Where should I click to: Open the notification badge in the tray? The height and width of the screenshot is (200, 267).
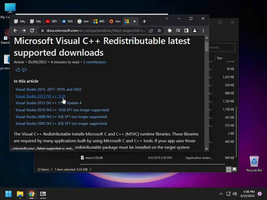pyautogui.click(x=260, y=194)
